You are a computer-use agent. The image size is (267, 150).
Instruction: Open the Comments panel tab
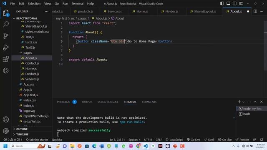149,102
